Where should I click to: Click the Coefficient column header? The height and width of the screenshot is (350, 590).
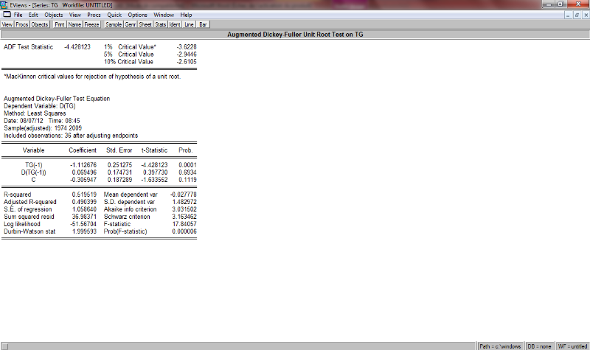click(x=83, y=150)
